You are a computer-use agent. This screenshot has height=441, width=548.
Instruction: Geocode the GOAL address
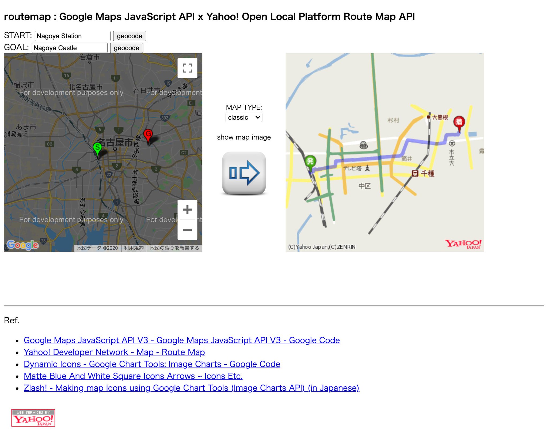click(x=127, y=48)
